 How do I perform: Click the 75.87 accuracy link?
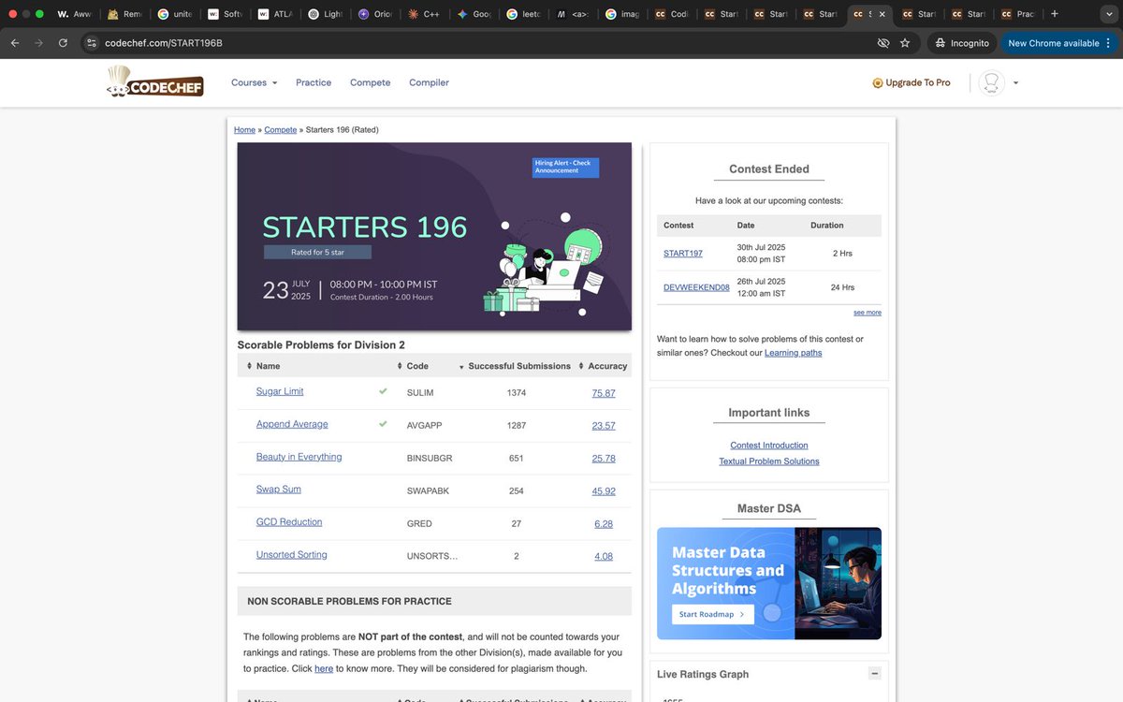point(604,393)
